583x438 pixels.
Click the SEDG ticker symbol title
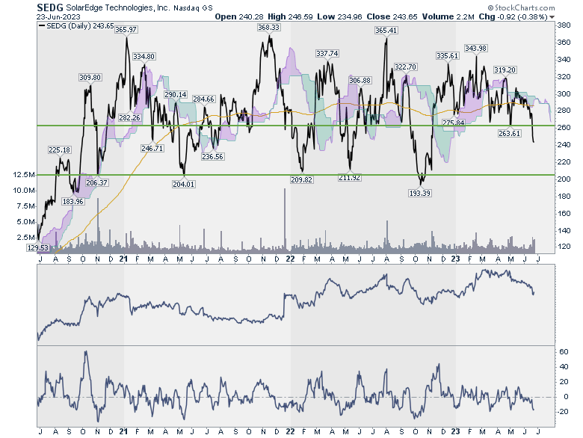tap(50, 7)
